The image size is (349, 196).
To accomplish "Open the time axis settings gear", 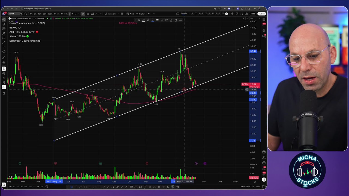I will [255, 182].
